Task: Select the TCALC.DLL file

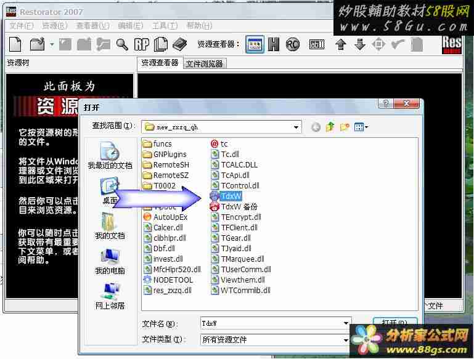Action: pos(234,165)
